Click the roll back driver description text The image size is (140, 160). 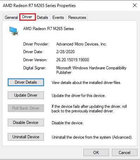click(89, 109)
